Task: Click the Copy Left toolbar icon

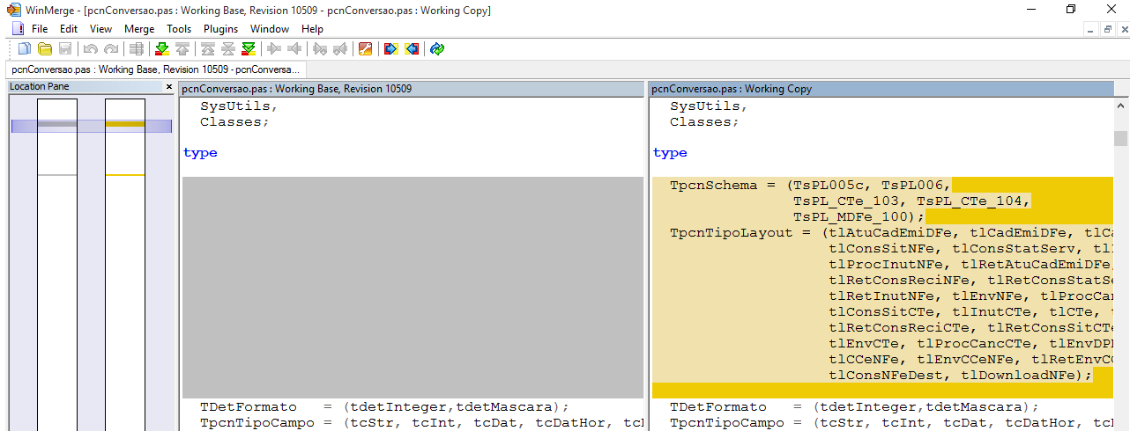Action: pyautogui.click(x=294, y=48)
